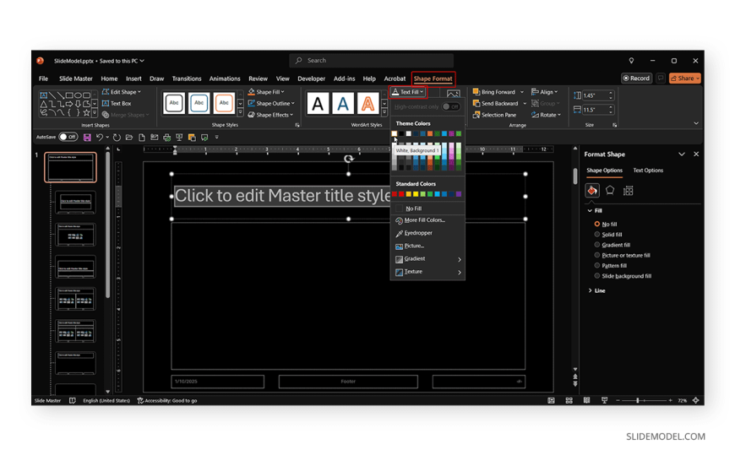
Task: Open the Effects pentagon icon tab
Action: coord(610,191)
